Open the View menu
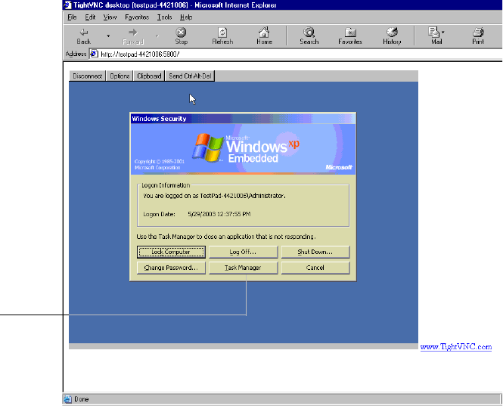 110,17
